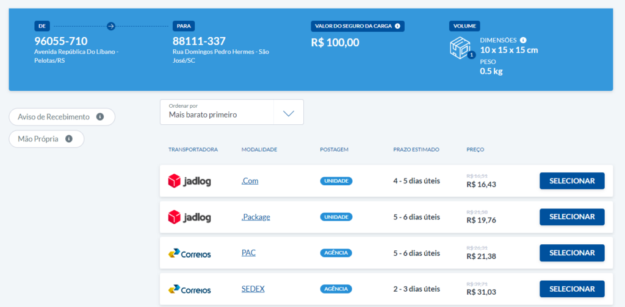Click the dimensions text 10 x 15 x 15 cm

509,50
